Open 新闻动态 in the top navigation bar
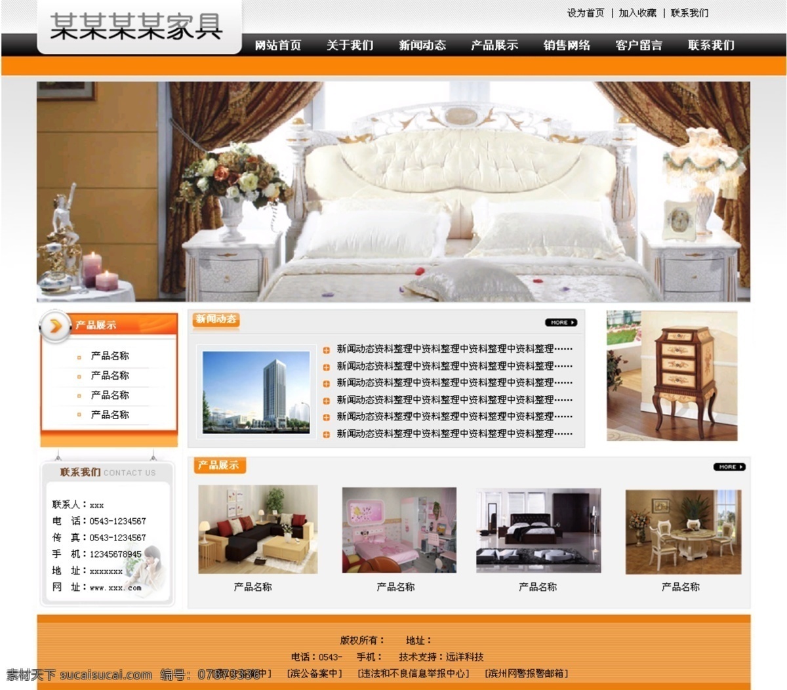This screenshot has width=787, height=690. [x=422, y=45]
